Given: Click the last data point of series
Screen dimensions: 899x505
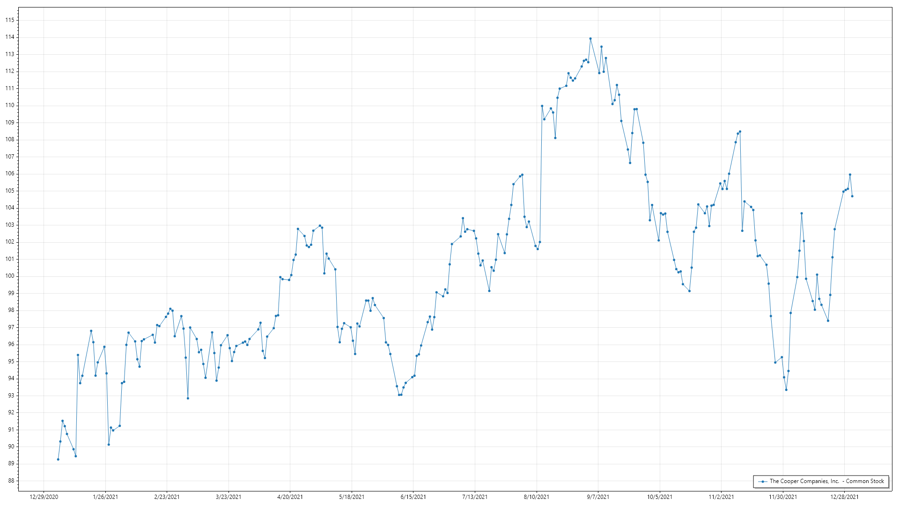Looking at the screenshot, I should (852, 196).
